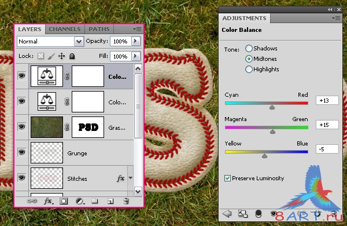Select the Midtones tone option

(x=249, y=59)
